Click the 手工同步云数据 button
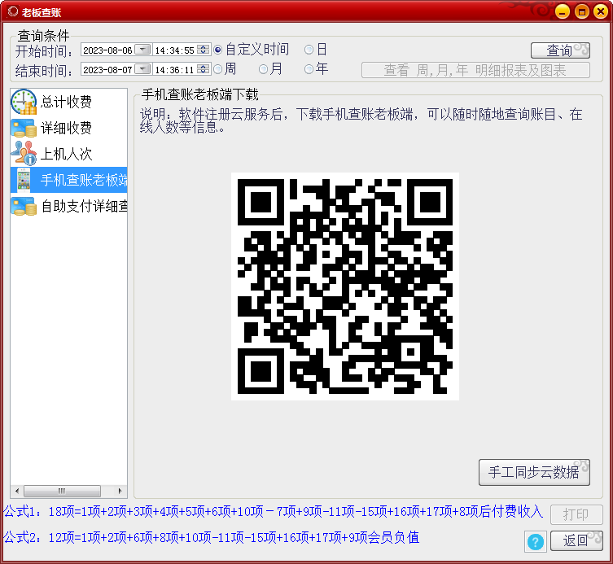 click(x=534, y=473)
